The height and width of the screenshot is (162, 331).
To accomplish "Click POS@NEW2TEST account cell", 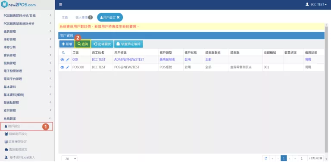I will coord(127,68).
